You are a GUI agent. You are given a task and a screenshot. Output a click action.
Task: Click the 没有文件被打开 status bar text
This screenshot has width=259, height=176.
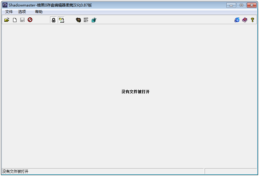coord(16,171)
